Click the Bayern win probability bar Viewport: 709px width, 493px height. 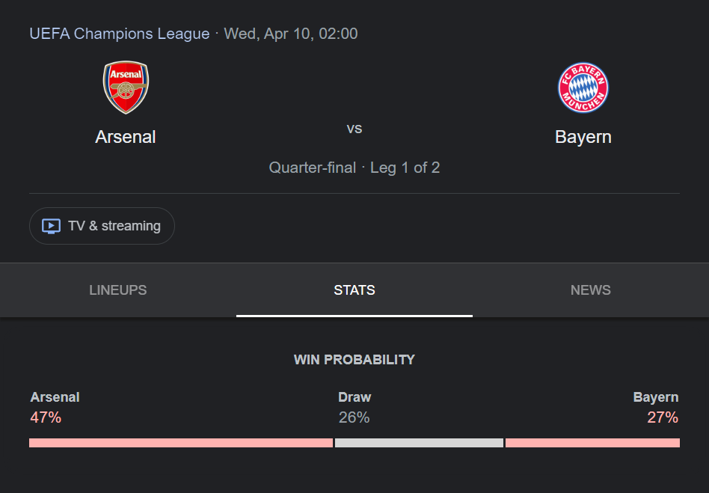click(x=592, y=443)
